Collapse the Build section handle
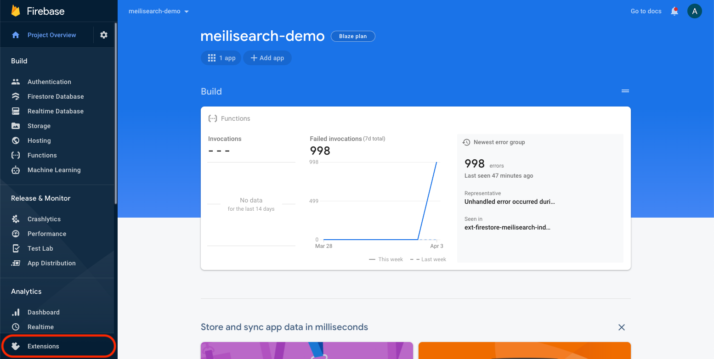 [625, 91]
